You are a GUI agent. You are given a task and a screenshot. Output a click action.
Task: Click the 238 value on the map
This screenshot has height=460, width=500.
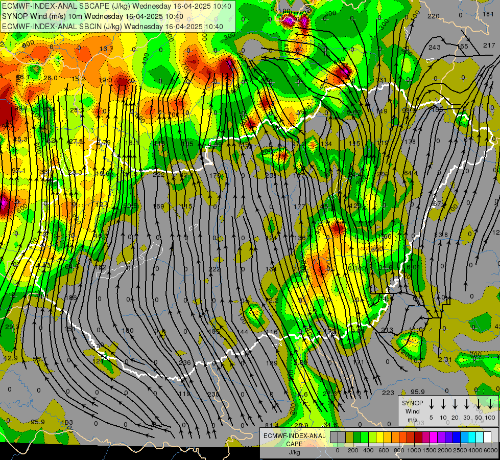click(213, 394)
